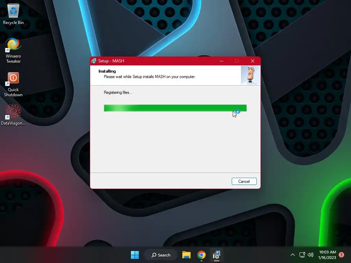Open Google Chrome from the taskbar

[202, 255]
